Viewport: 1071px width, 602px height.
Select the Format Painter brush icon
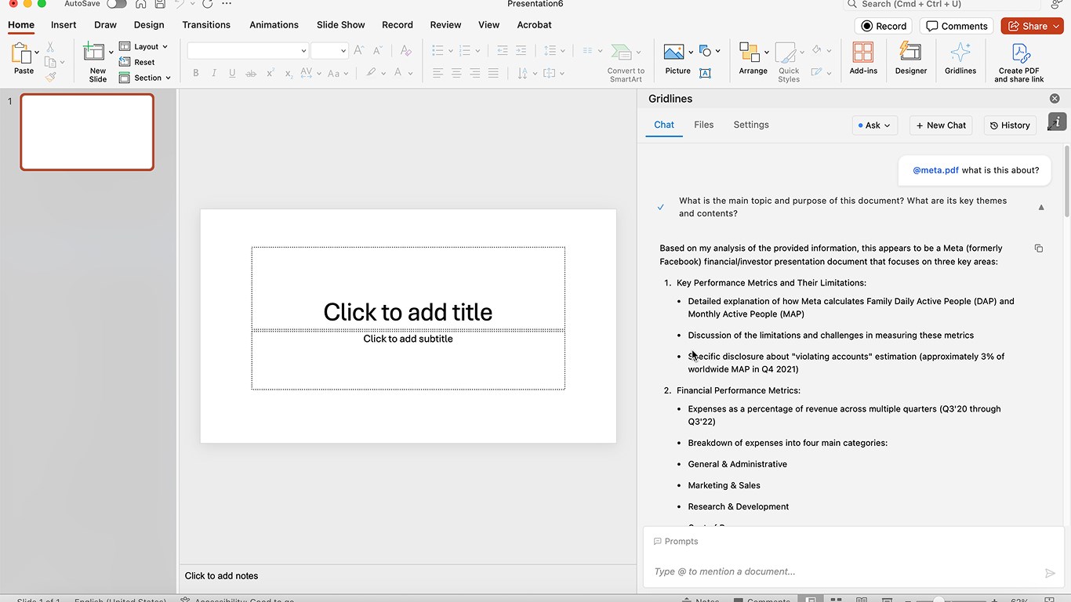50,77
